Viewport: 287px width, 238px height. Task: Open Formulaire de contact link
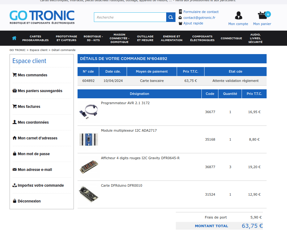coord(201,12)
